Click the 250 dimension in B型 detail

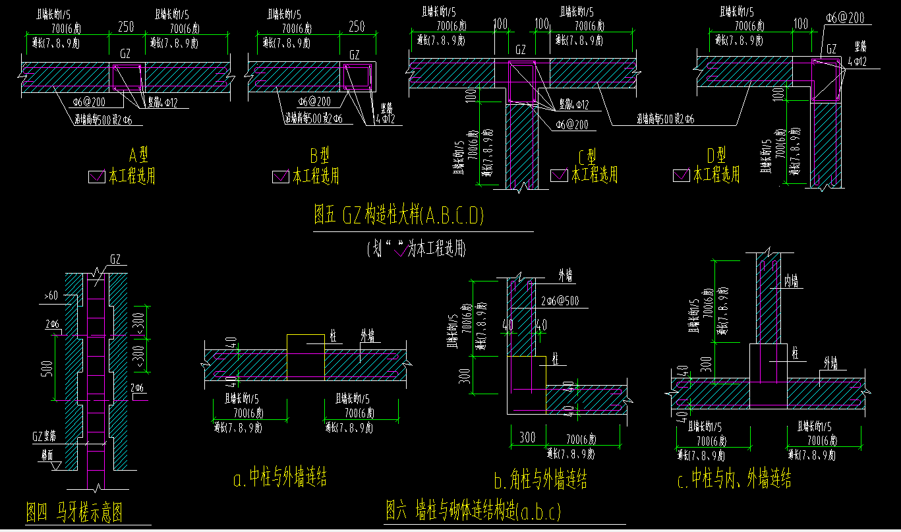coord(355,27)
